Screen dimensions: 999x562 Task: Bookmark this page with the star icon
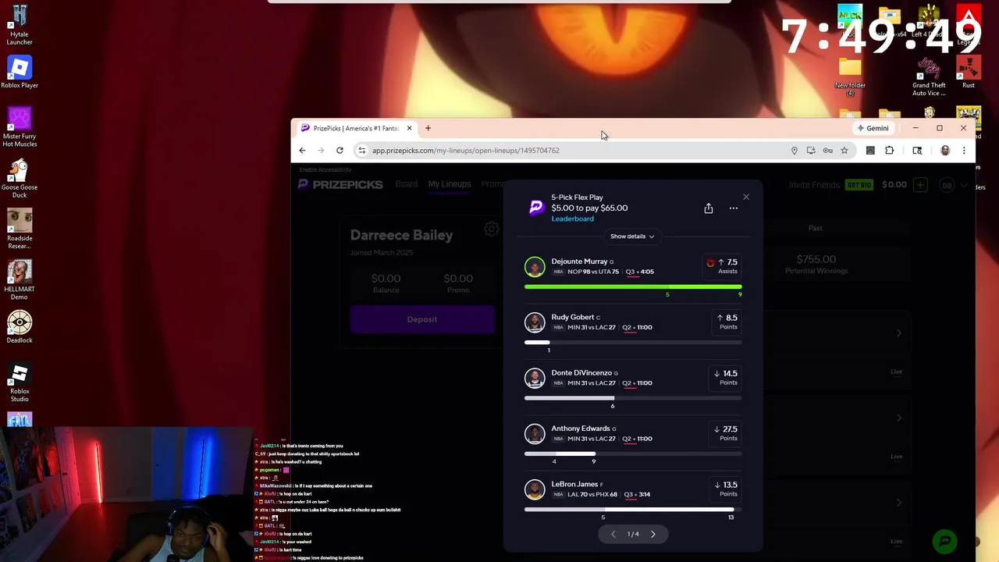tap(844, 151)
